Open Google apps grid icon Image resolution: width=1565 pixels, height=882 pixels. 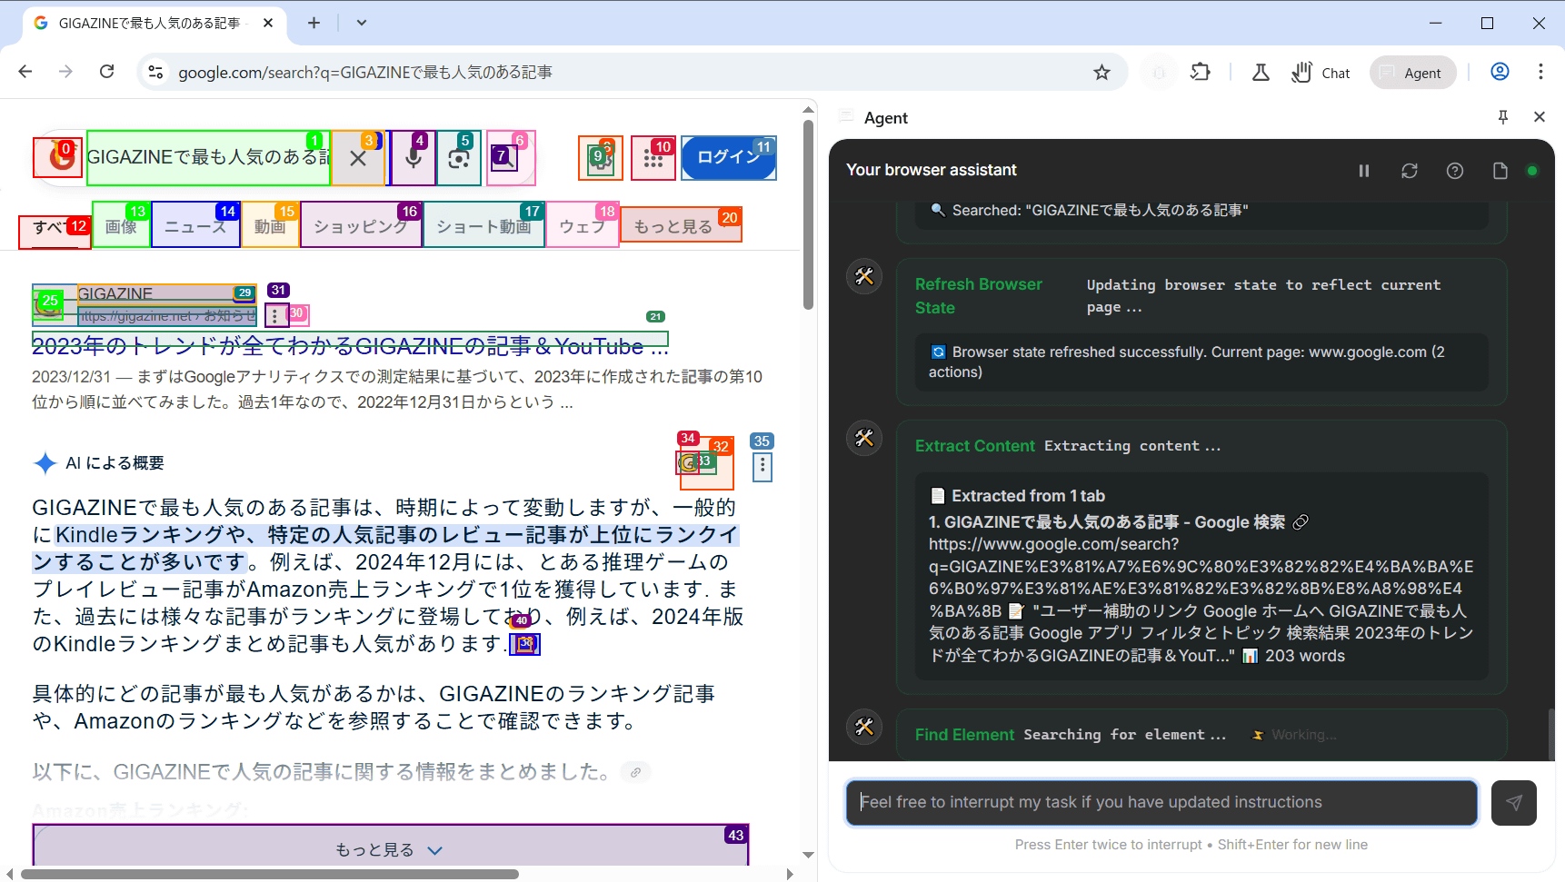pos(653,158)
